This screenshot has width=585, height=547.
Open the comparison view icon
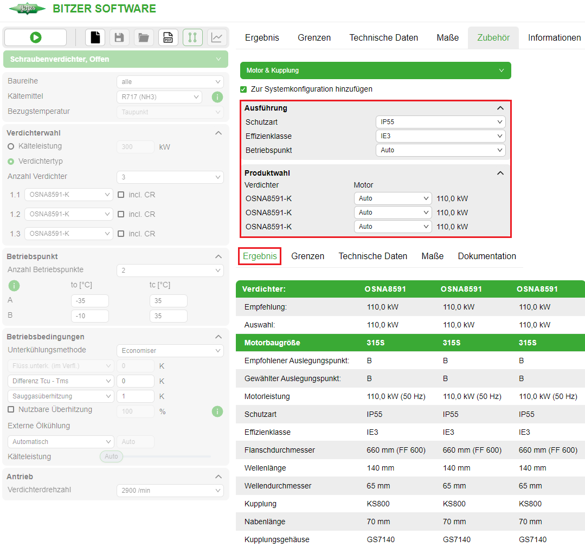tap(192, 37)
